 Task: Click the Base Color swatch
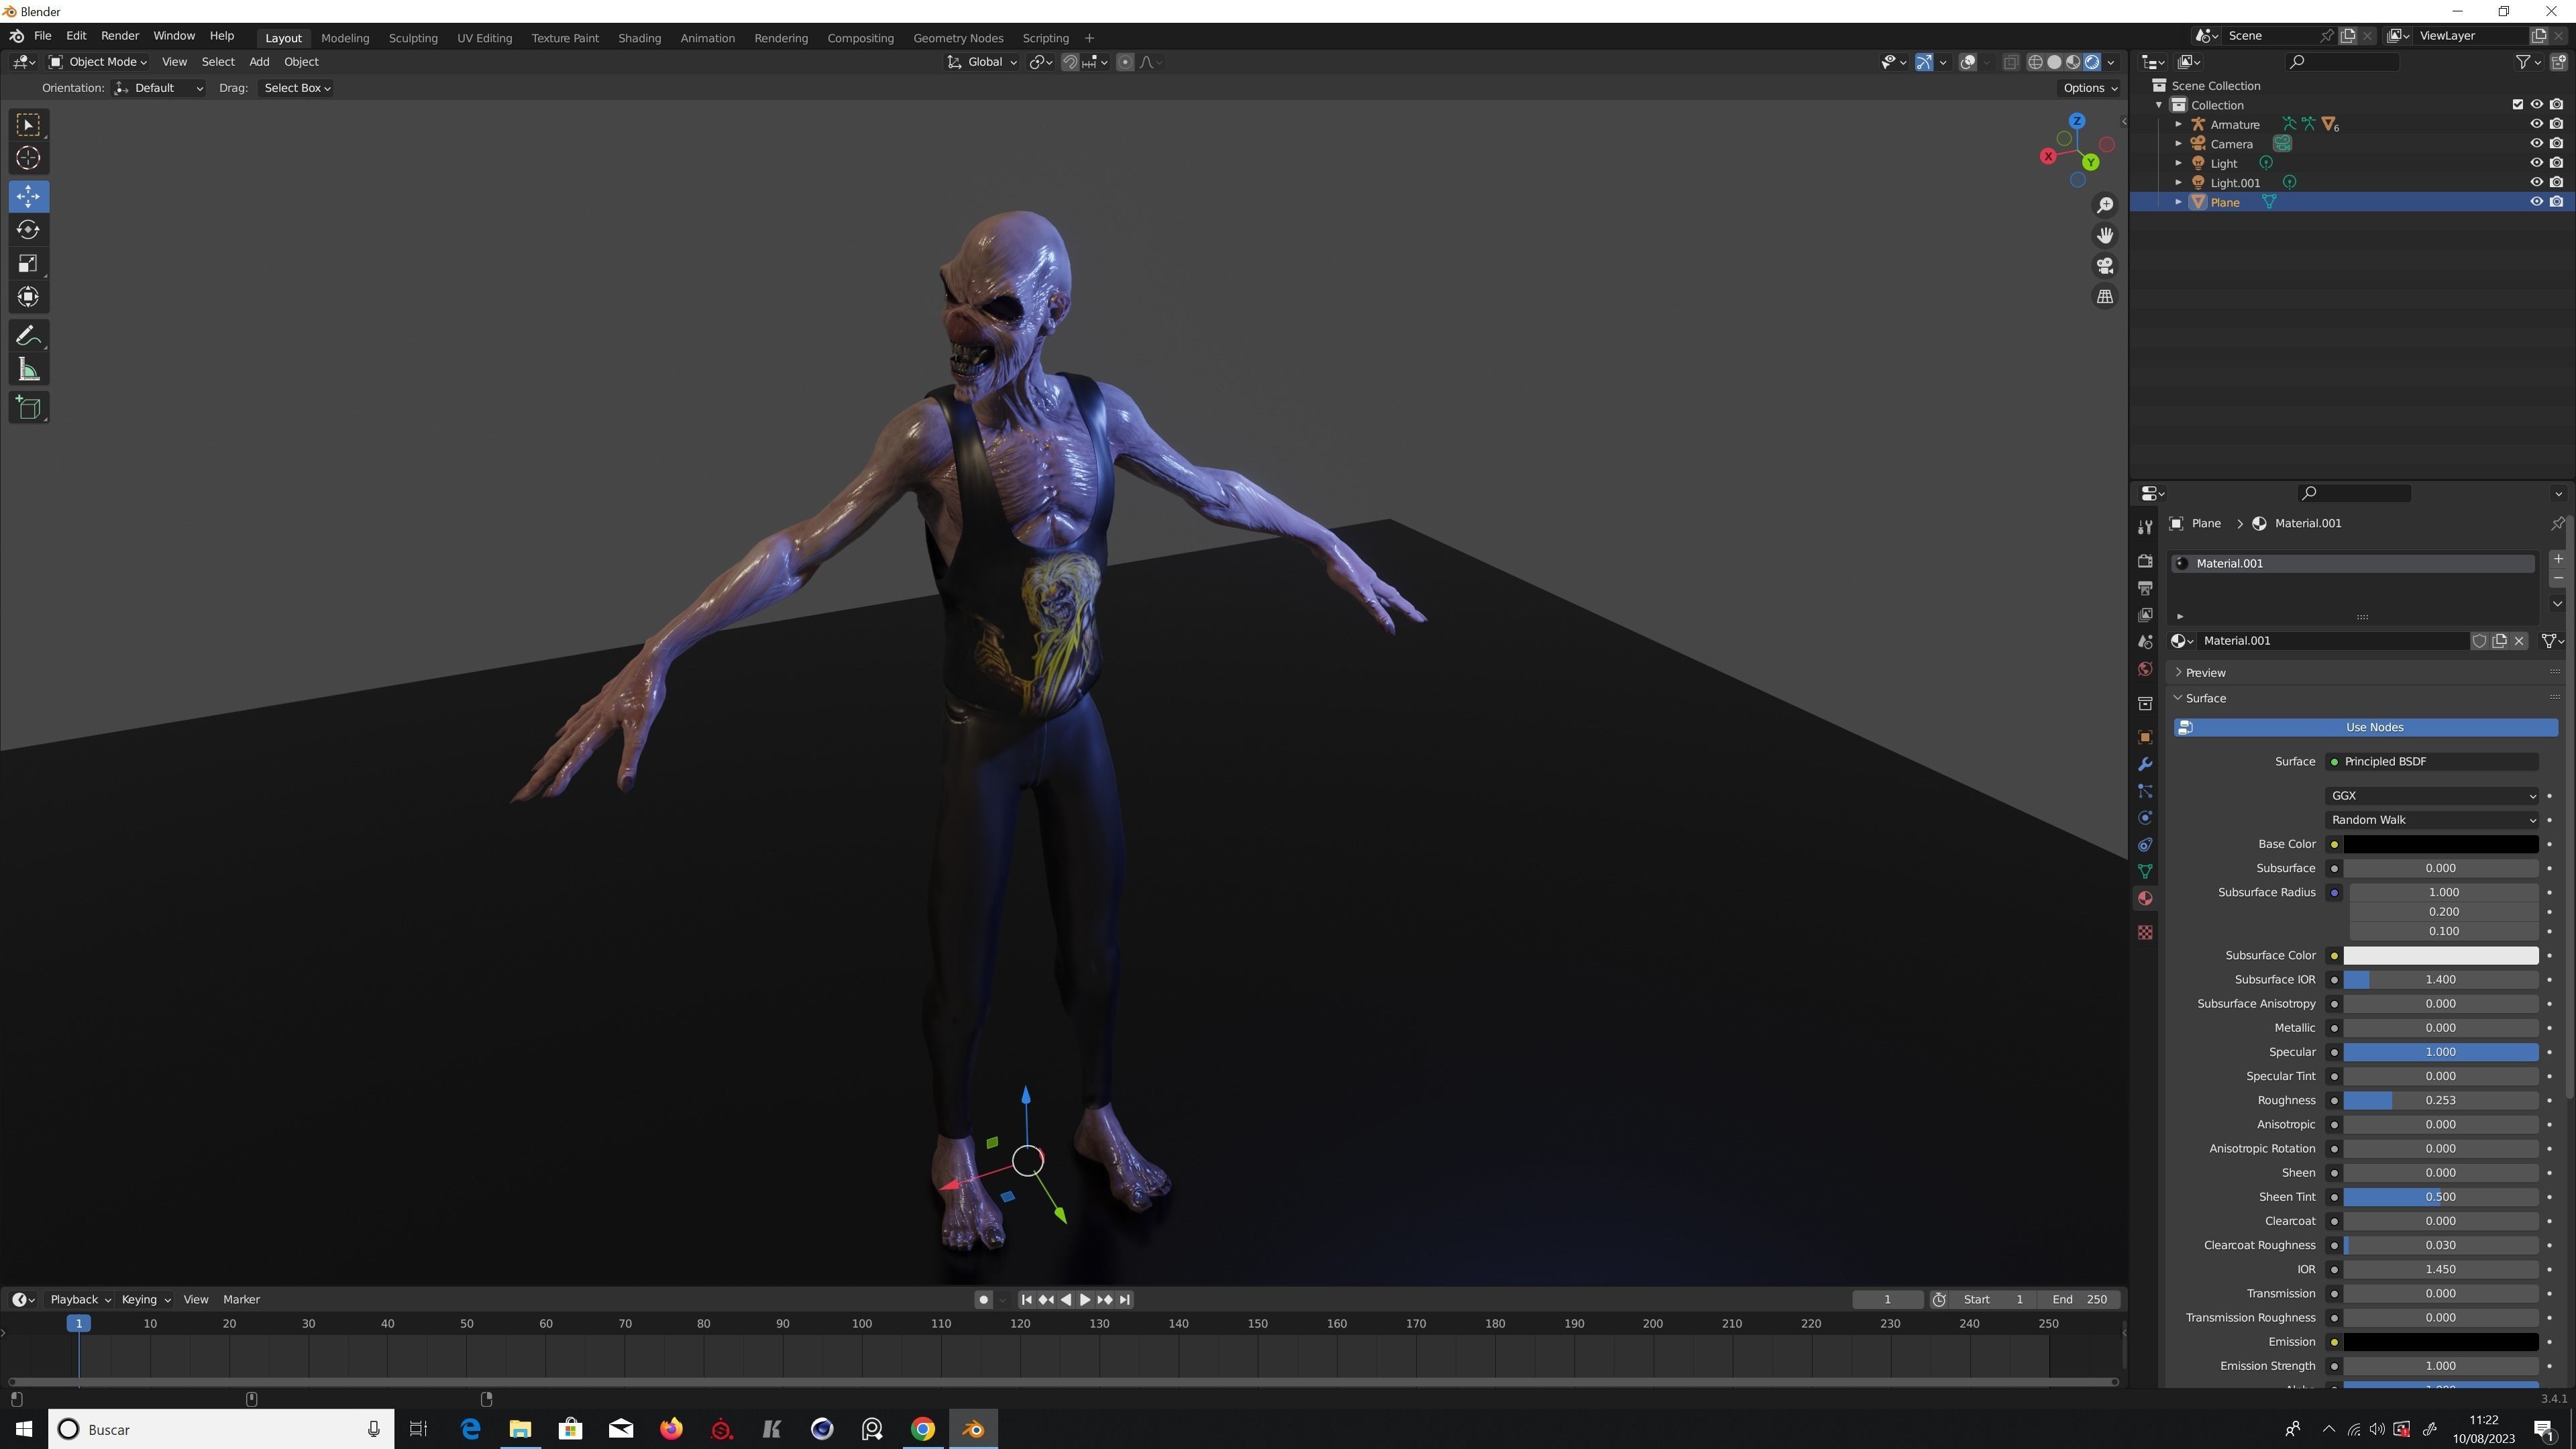point(2441,845)
